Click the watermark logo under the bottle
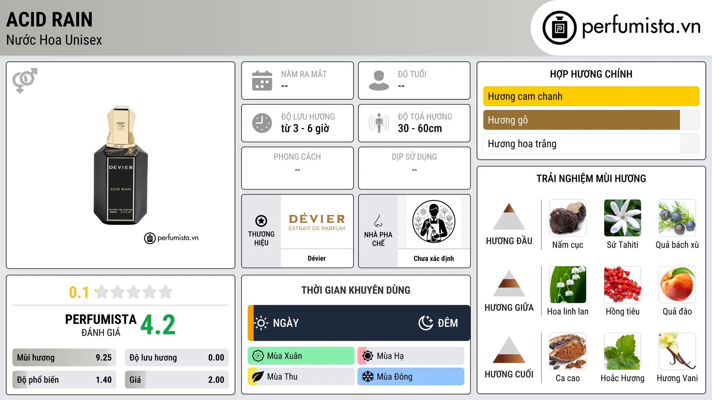 (171, 238)
